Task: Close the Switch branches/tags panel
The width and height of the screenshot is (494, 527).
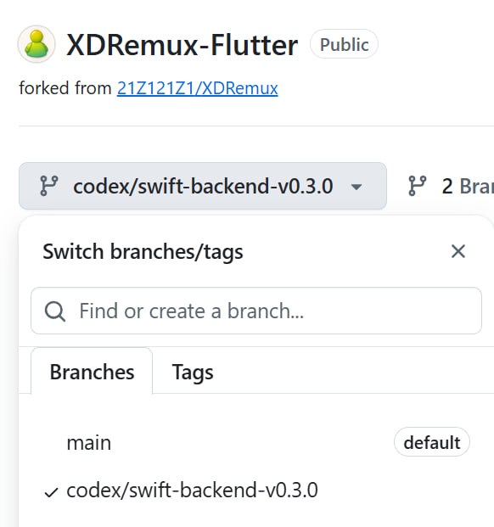Action: (458, 251)
